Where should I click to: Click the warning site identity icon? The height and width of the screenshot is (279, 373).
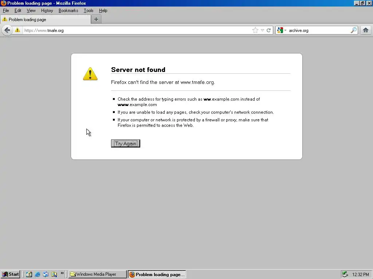pyautogui.click(x=17, y=30)
